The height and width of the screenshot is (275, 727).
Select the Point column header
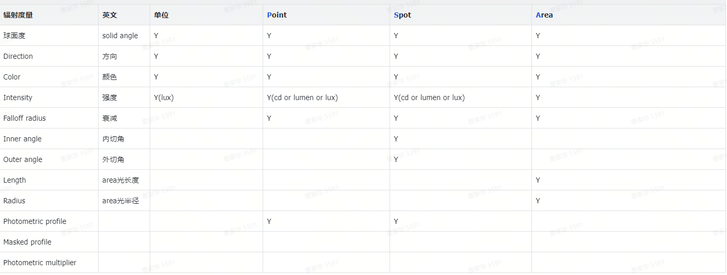[277, 15]
